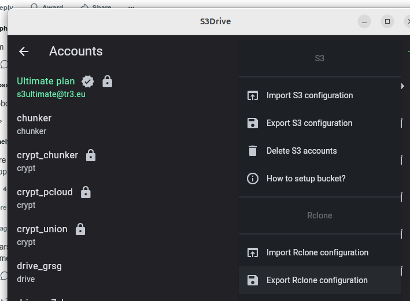Image resolution: width=410 pixels, height=301 pixels.
Task: Choose Export S3 configuration from the menu
Action: 320,123
